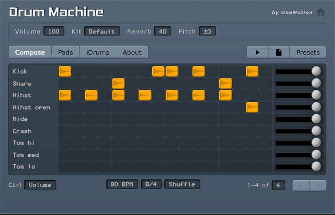Open the Ctrl Volume mode selector
This screenshot has width=335, height=215.
[40, 185]
